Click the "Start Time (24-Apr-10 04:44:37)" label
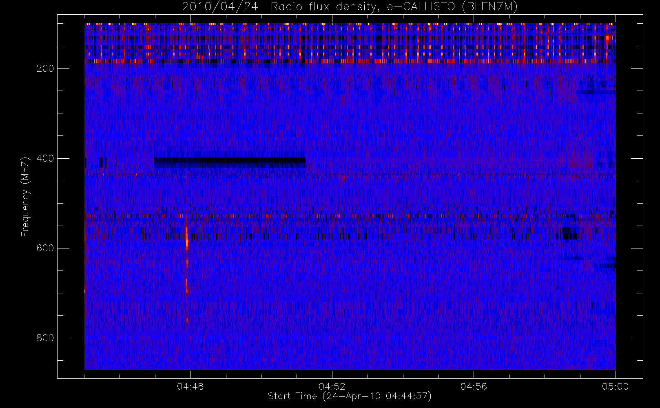This screenshot has height=408, width=660. tap(350, 396)
